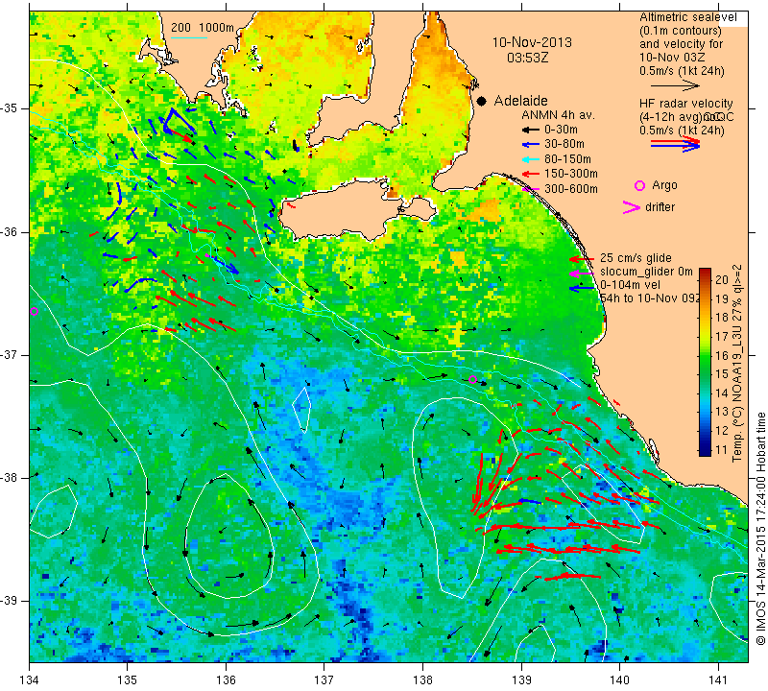
Task: Click the '0-104m vel' text
Action: (x=630, y=285)
